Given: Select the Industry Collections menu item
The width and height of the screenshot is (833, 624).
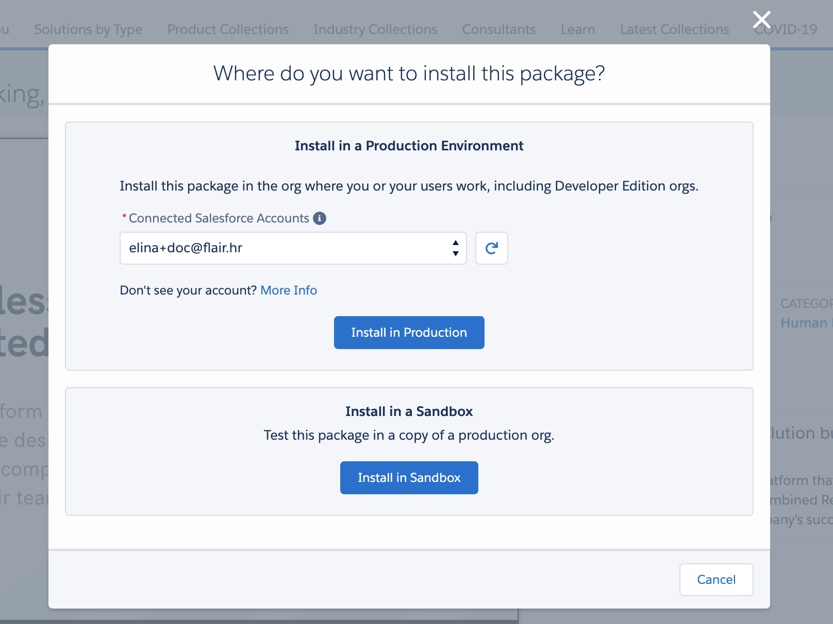Looking at the screenshot, I should click(375, 29).
